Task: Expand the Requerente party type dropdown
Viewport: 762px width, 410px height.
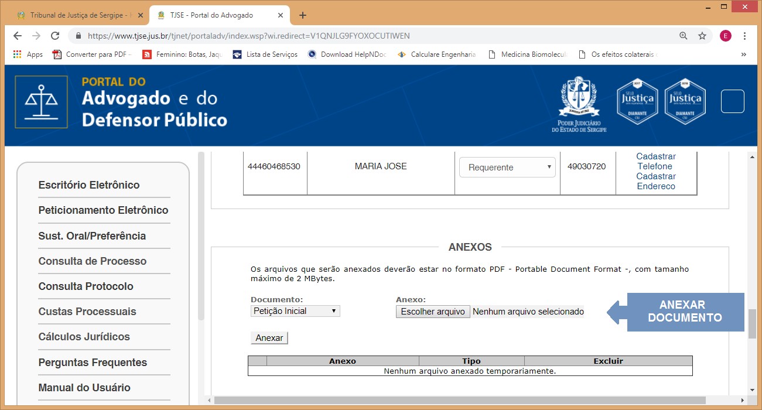Action: point(507,167)
